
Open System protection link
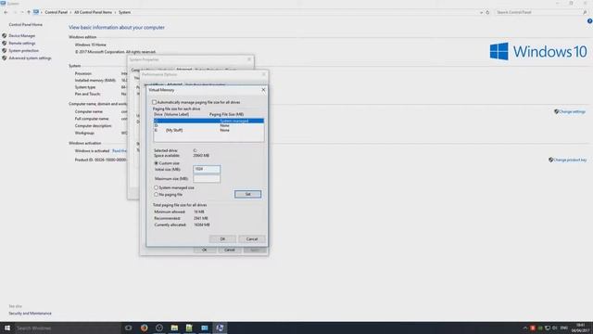[x=23, y=50]
